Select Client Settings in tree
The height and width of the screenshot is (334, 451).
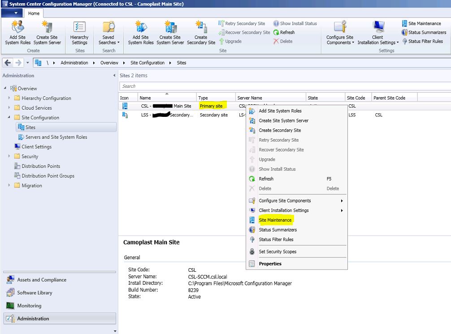33,147
